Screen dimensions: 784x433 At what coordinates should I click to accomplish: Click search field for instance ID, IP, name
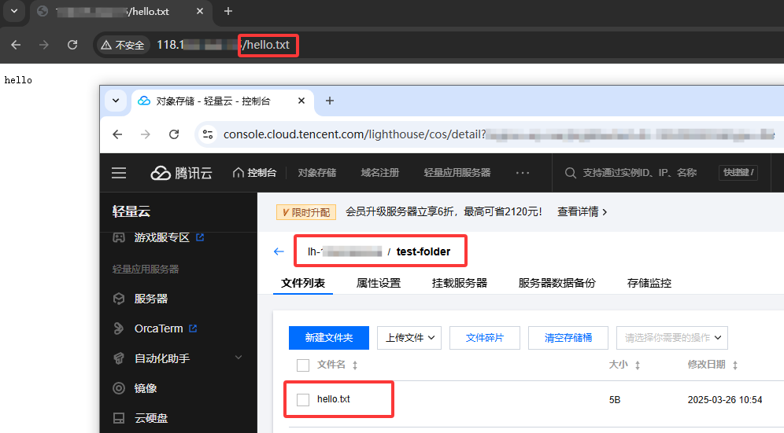639,173
